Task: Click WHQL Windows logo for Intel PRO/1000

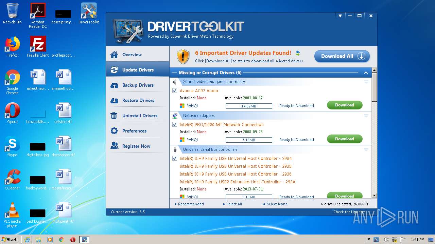Action: coord(182,140)
